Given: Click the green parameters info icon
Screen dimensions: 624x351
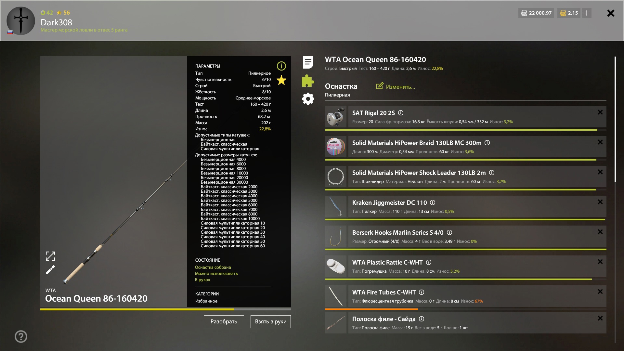Looking at the screenshot, I should [281, 66].
